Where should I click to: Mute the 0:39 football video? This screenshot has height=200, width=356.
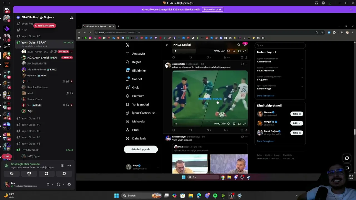[229, 124]
